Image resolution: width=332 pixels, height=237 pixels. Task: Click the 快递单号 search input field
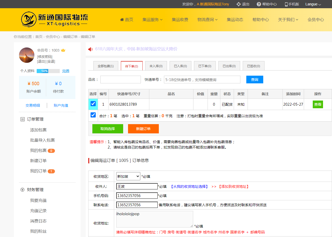pos(202,80)
